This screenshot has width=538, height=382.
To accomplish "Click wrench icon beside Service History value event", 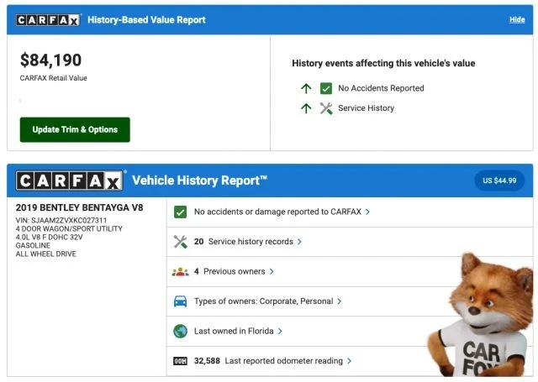I will click(325, 108).
